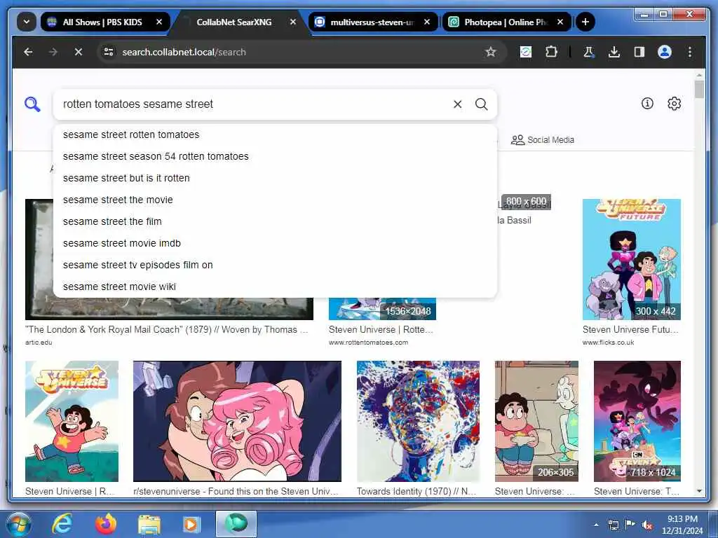Open the muted volume tray icon
The height and width of the screenshot is (538, 718).
pos(647,525)
